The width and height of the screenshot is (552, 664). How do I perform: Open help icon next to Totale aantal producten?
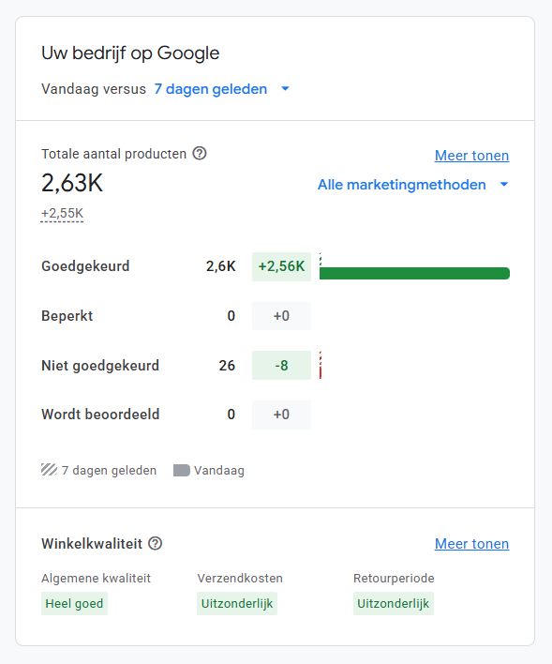click(x=200, y=153)
